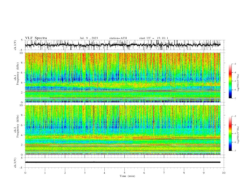
Task: Click the ch.1 spectrogram panel
Action: pyautogui.click(x=123, y=77)
